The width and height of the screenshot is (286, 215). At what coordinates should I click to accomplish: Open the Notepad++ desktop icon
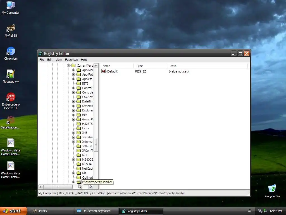(x=11, y=74)
